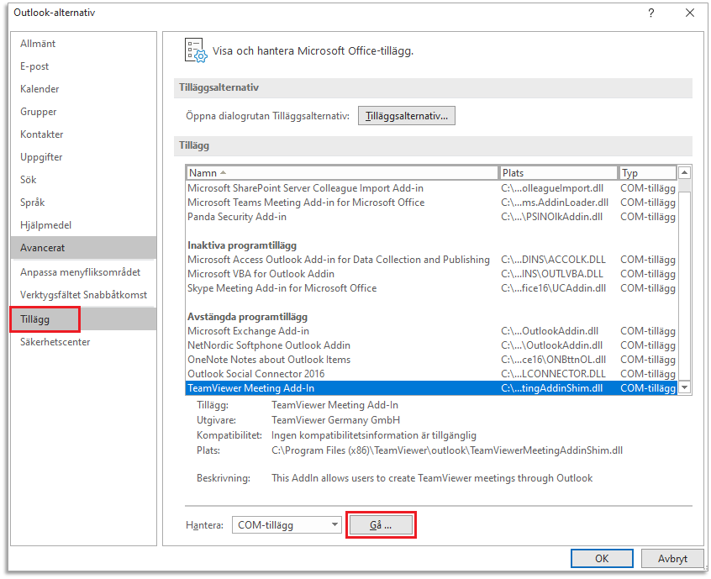Open the help question mark icon
The width and height of the screenshot is (711, 579).
[651, 13]
